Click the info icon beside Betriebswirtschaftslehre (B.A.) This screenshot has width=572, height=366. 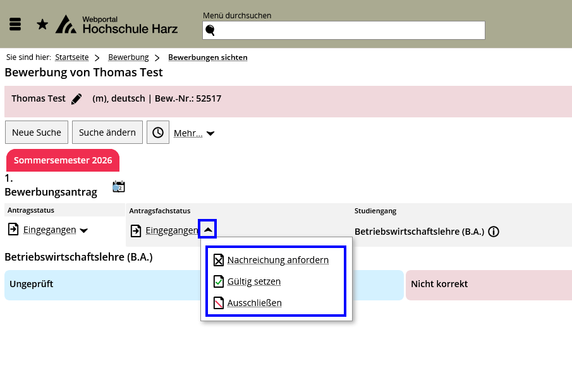(494, 232)
